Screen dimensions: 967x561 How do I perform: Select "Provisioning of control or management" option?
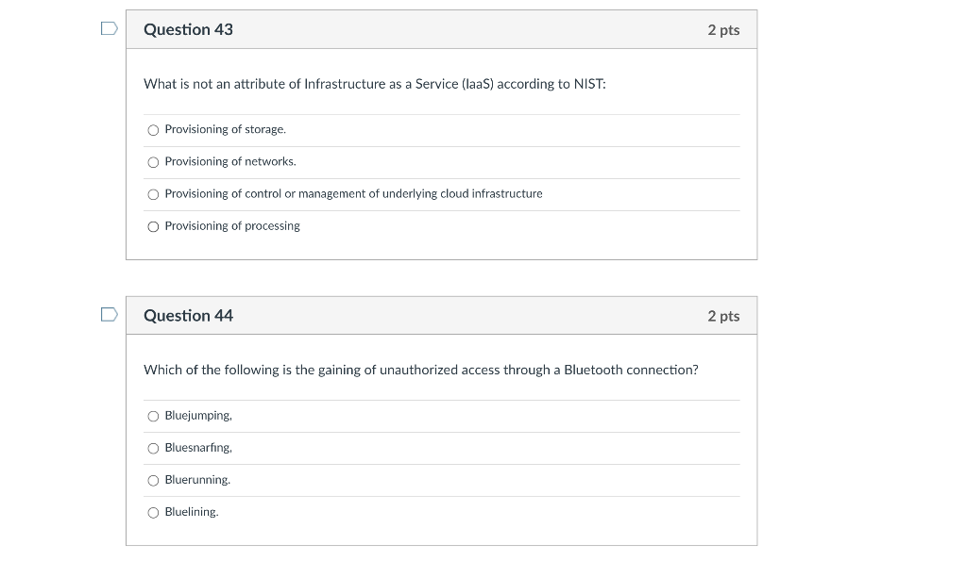point(153,193)
